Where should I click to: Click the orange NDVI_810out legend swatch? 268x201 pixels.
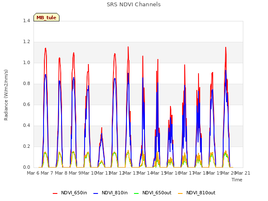tap(180, 193)
